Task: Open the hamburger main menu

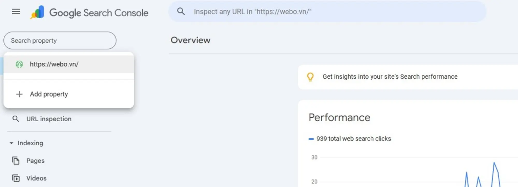Action: (x=16, y=11)
